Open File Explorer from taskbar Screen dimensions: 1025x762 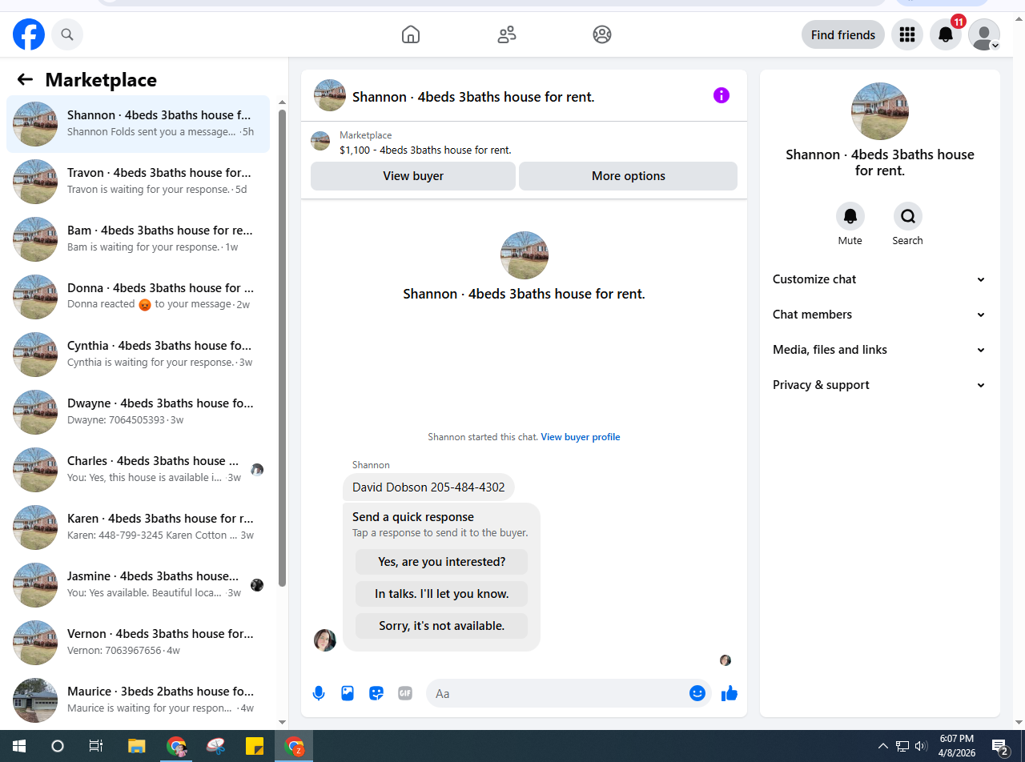pyautogui.click(x=136, y=746)
